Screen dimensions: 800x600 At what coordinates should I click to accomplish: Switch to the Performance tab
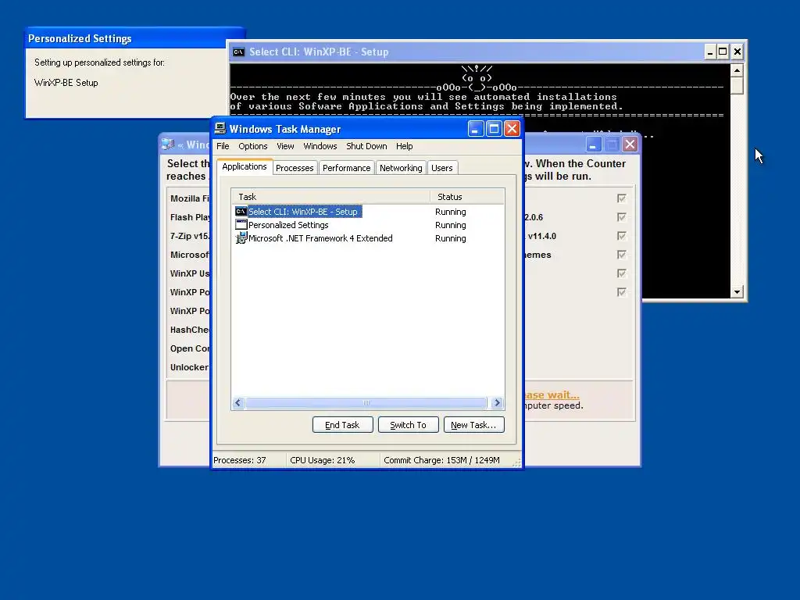tap(346, 168)
